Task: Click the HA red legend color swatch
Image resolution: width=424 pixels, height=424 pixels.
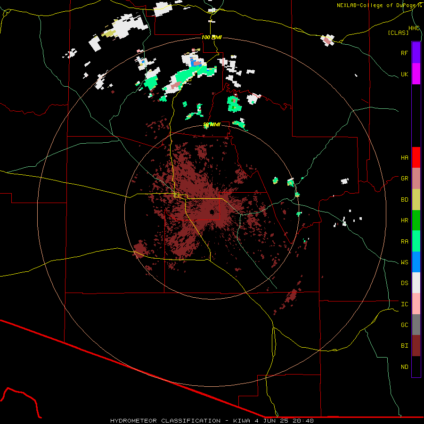Action: [416, 157]
